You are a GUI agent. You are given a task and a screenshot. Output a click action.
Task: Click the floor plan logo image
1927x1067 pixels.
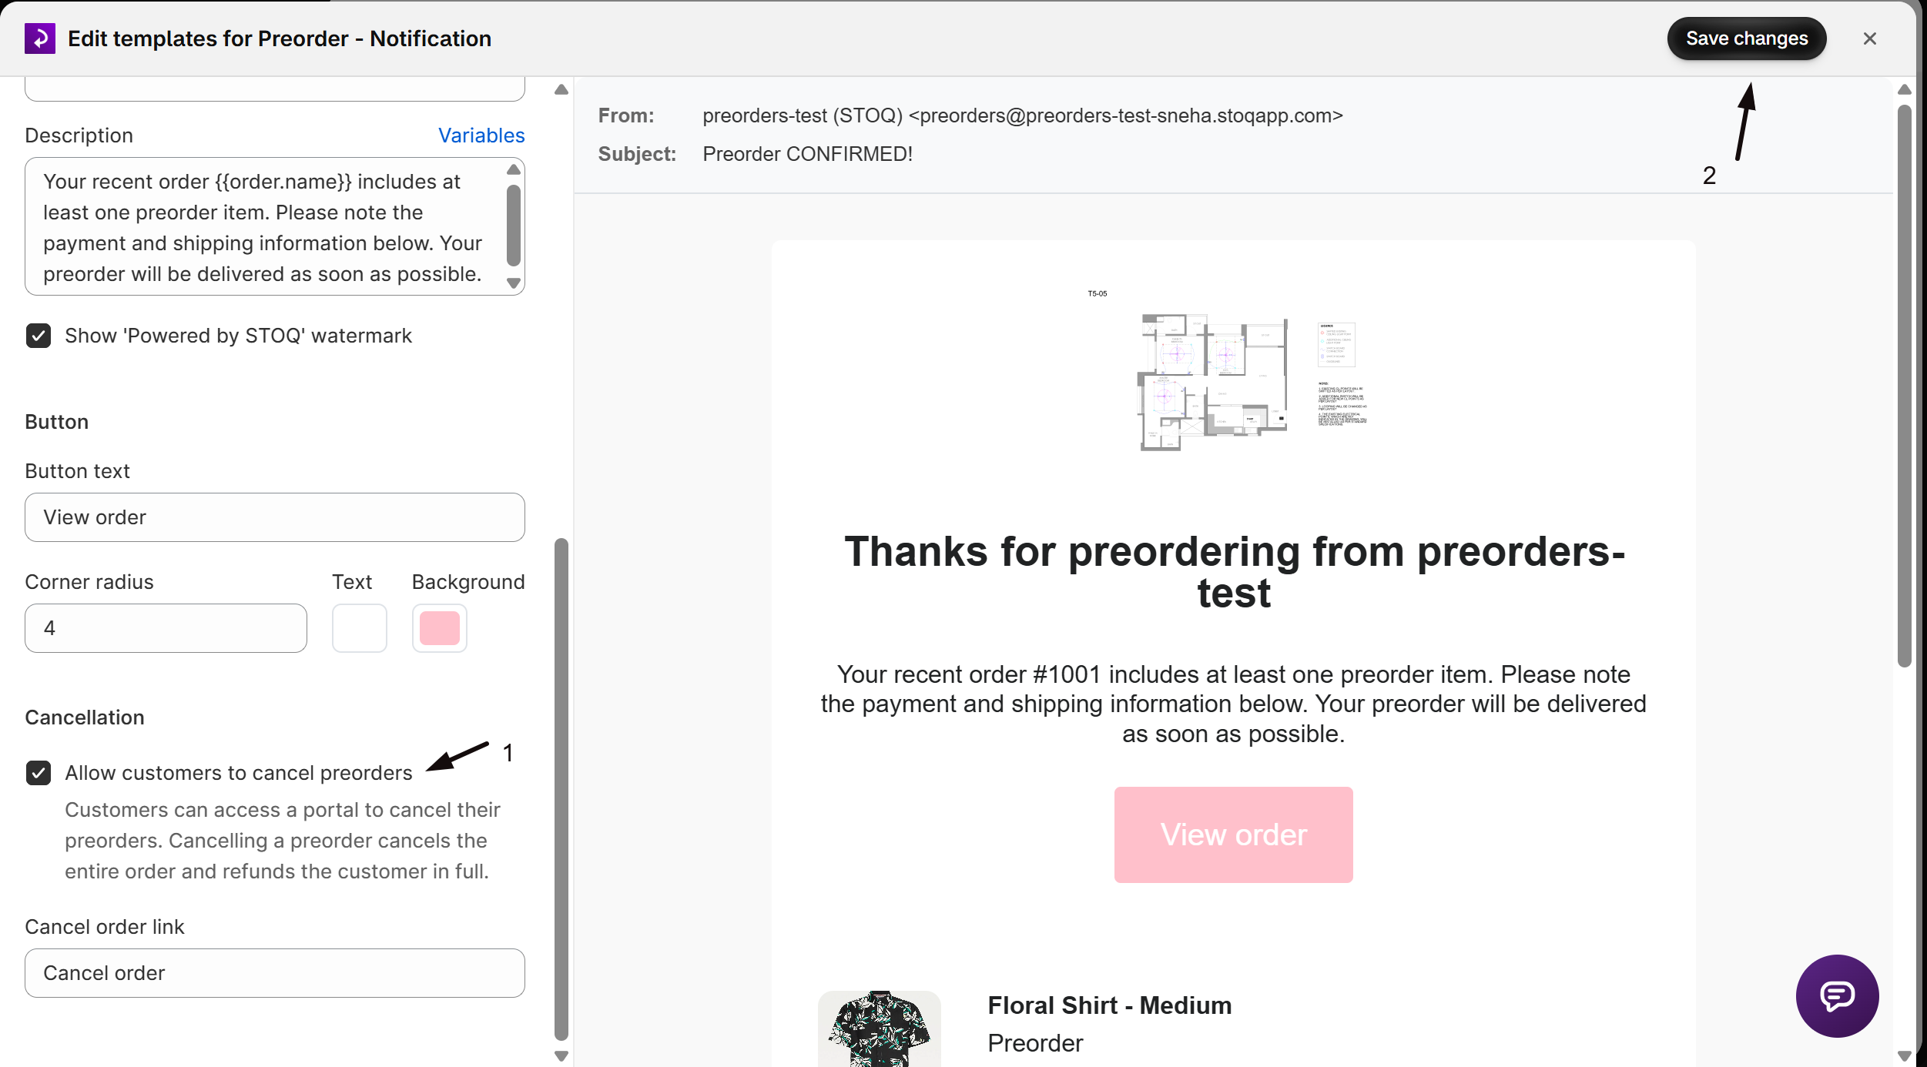[1233, 372]
